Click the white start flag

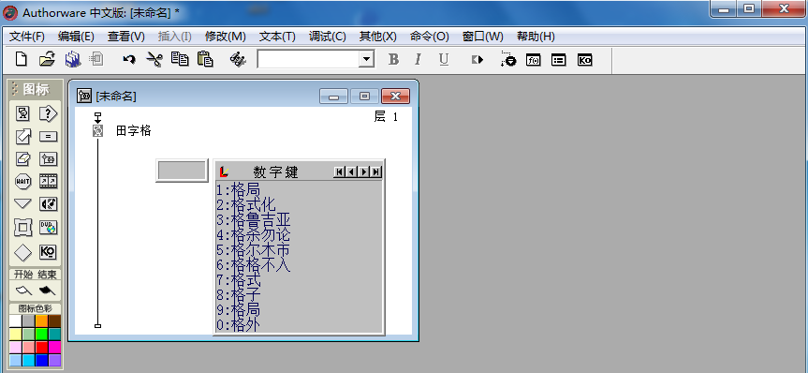23,291
